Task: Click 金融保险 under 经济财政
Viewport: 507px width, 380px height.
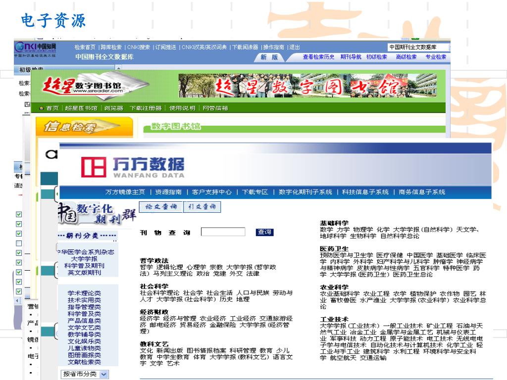Action: [x=222, y=325]
